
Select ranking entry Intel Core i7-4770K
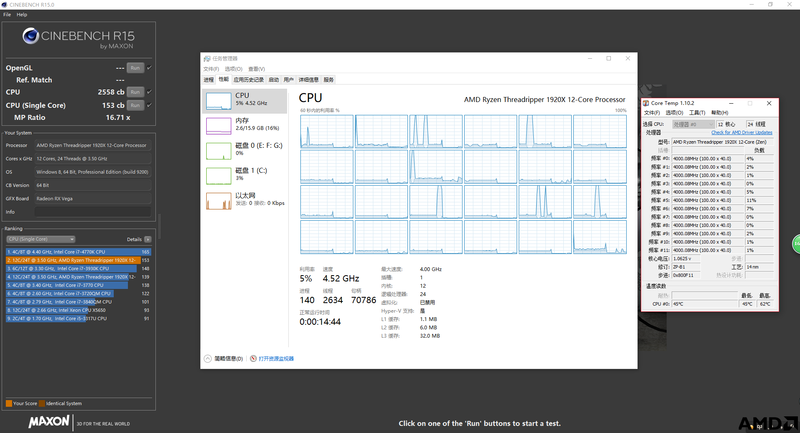(x=78, y=252)
